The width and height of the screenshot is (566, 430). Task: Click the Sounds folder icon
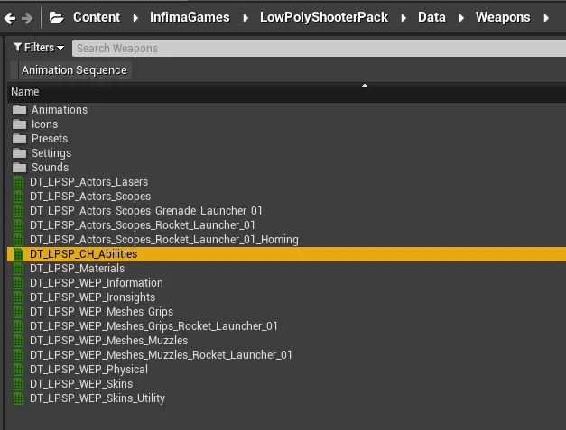click(19, 168)
